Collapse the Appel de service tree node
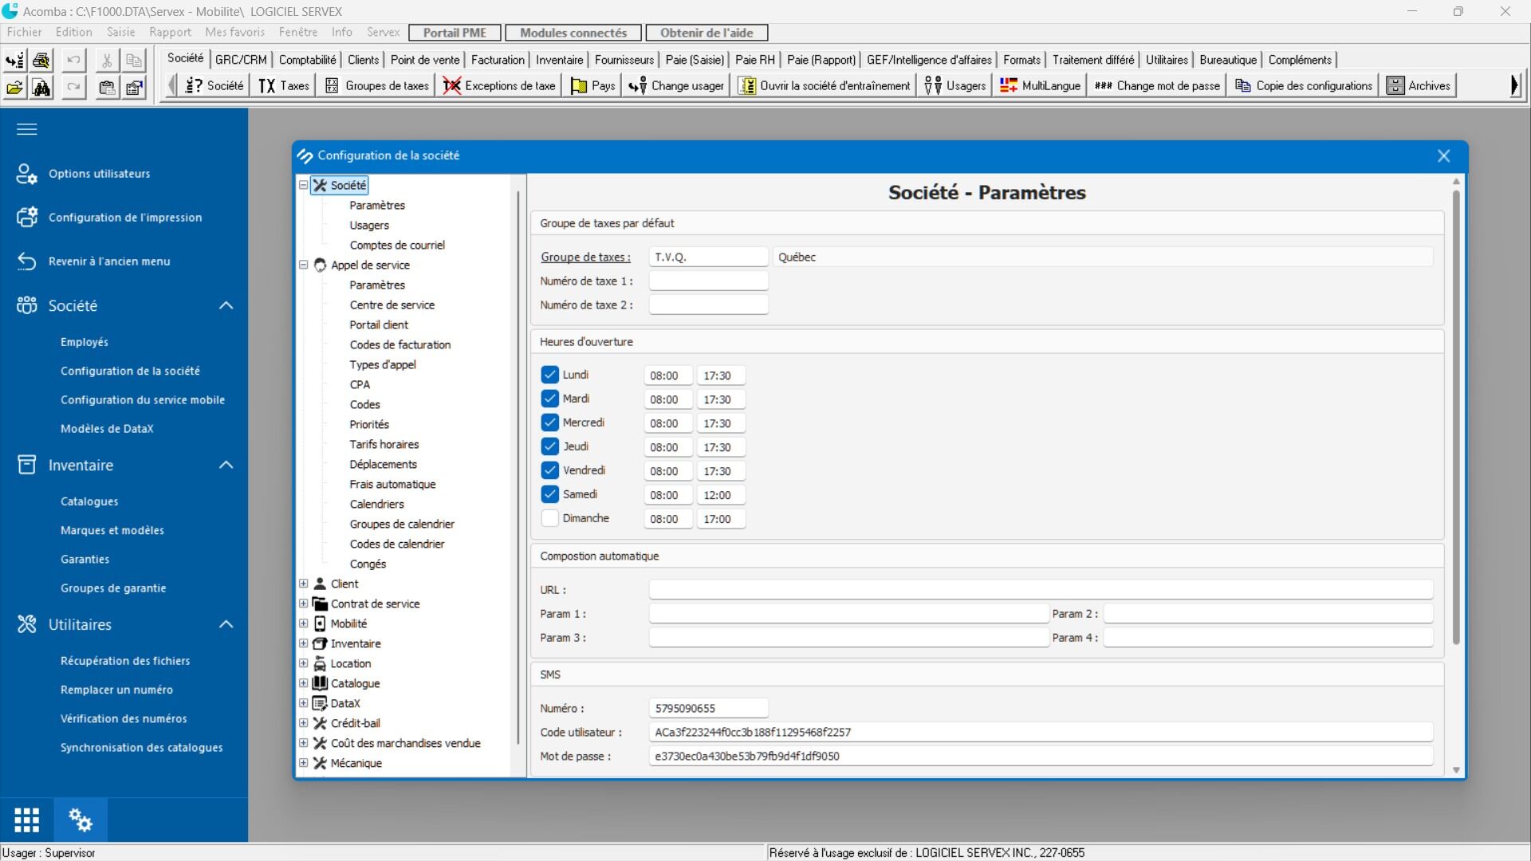1531x861 pixels. [x=303, y=265]
